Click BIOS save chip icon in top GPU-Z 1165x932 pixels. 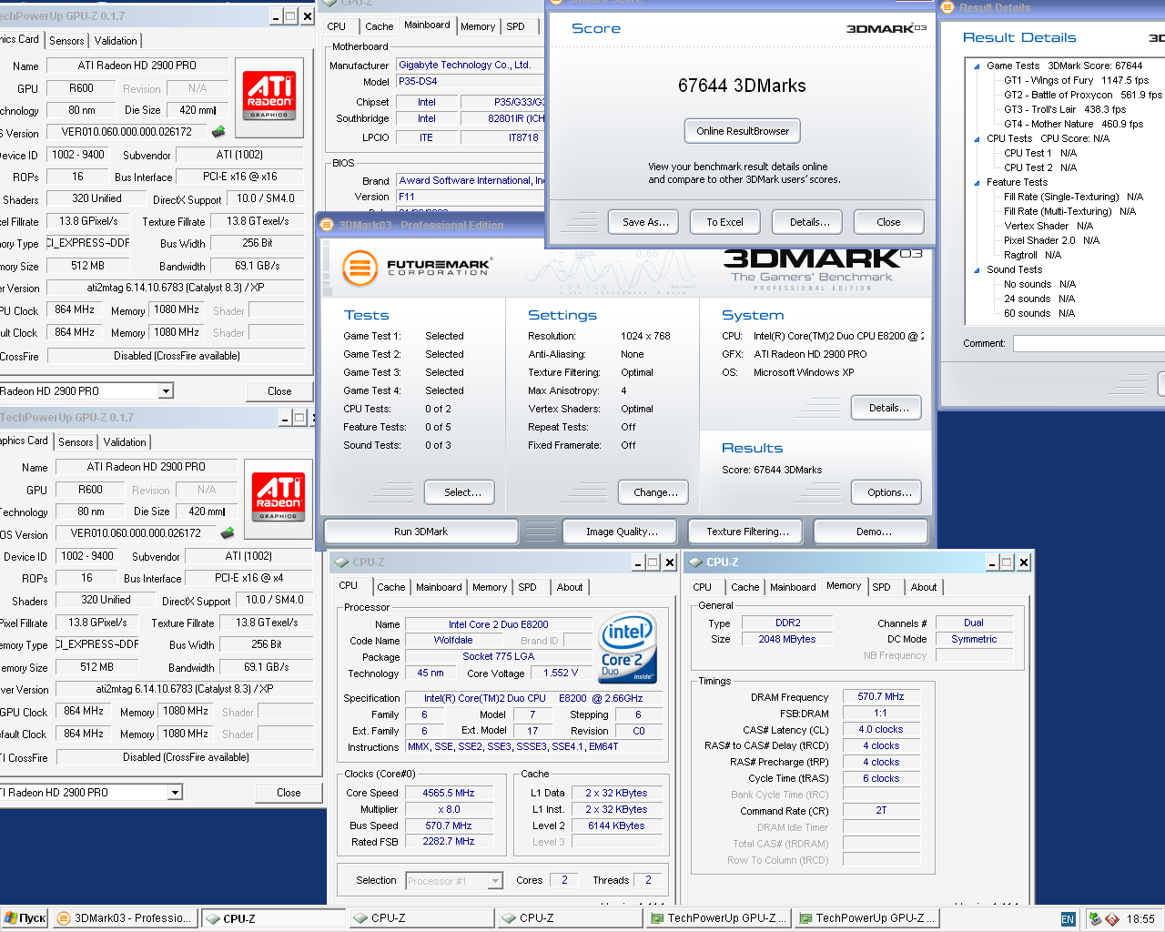[218, 132]
